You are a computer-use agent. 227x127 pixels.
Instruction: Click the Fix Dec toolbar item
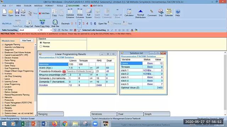click(x=65, y=30)
